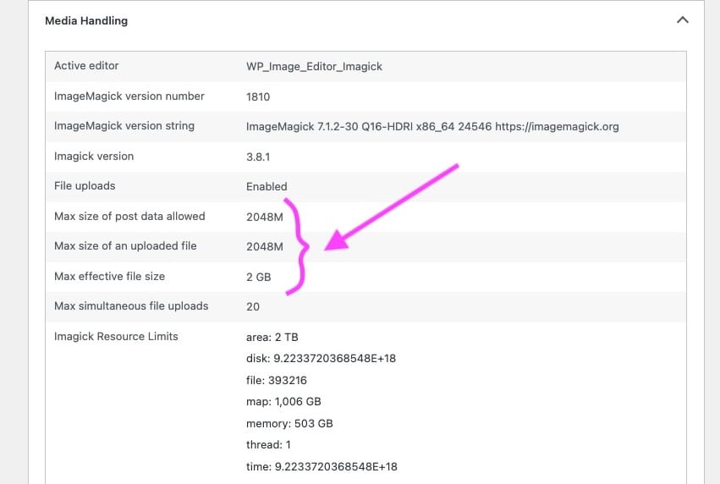Select the Active editor label
This screenshot has width=720, height=484.
click(86, 66)
